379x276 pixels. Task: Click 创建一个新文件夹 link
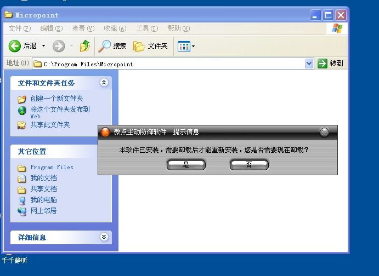click(56, 99)
